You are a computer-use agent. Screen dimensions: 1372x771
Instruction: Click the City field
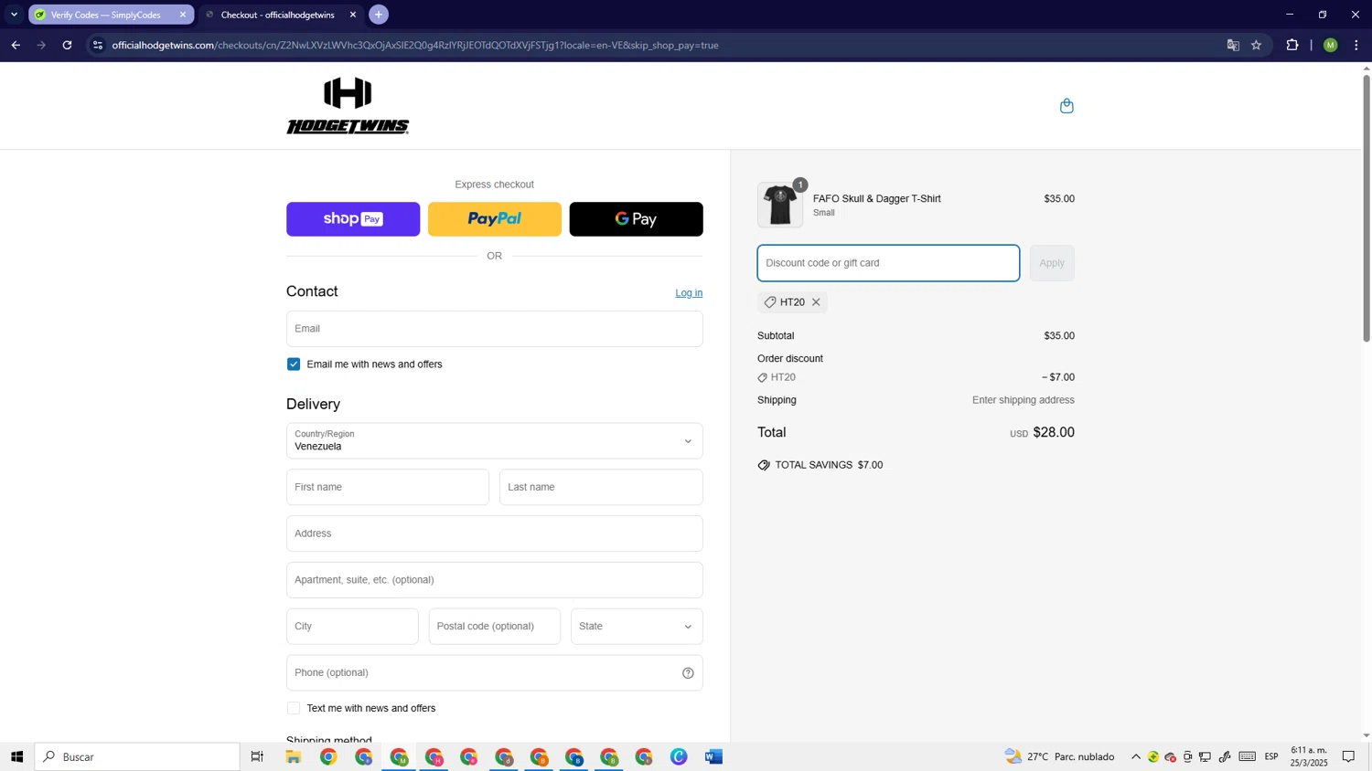coord(352,627)
